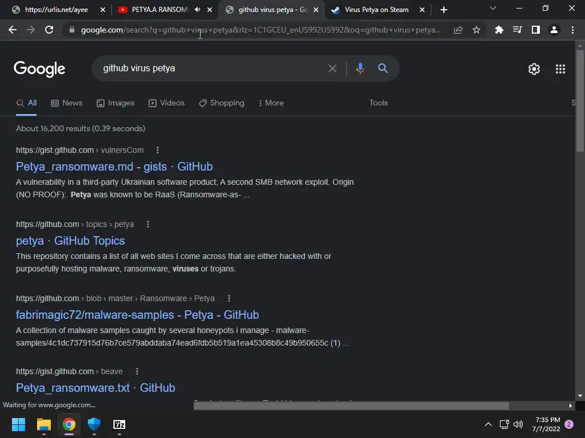This screenshot has width=585, height=438.
Task: Open options for the beave gist result
Action: pyautogui.click(x=137, y=371)
